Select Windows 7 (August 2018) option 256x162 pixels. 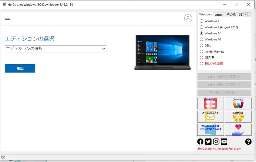201,27
